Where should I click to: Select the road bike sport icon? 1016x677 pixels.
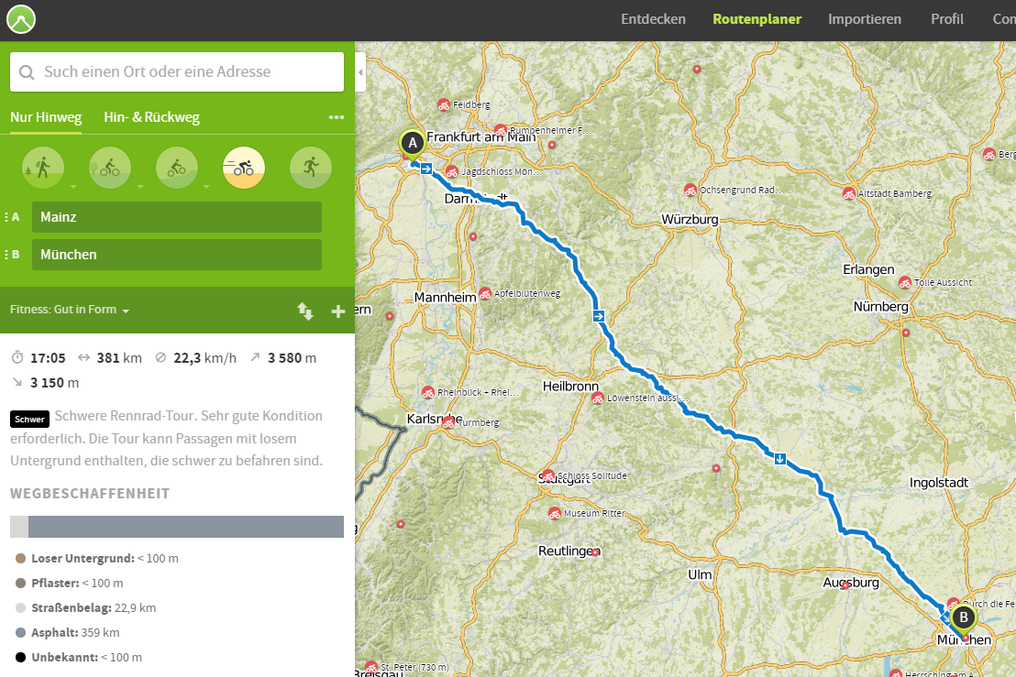pyautogui.click(x=244, y=168)
